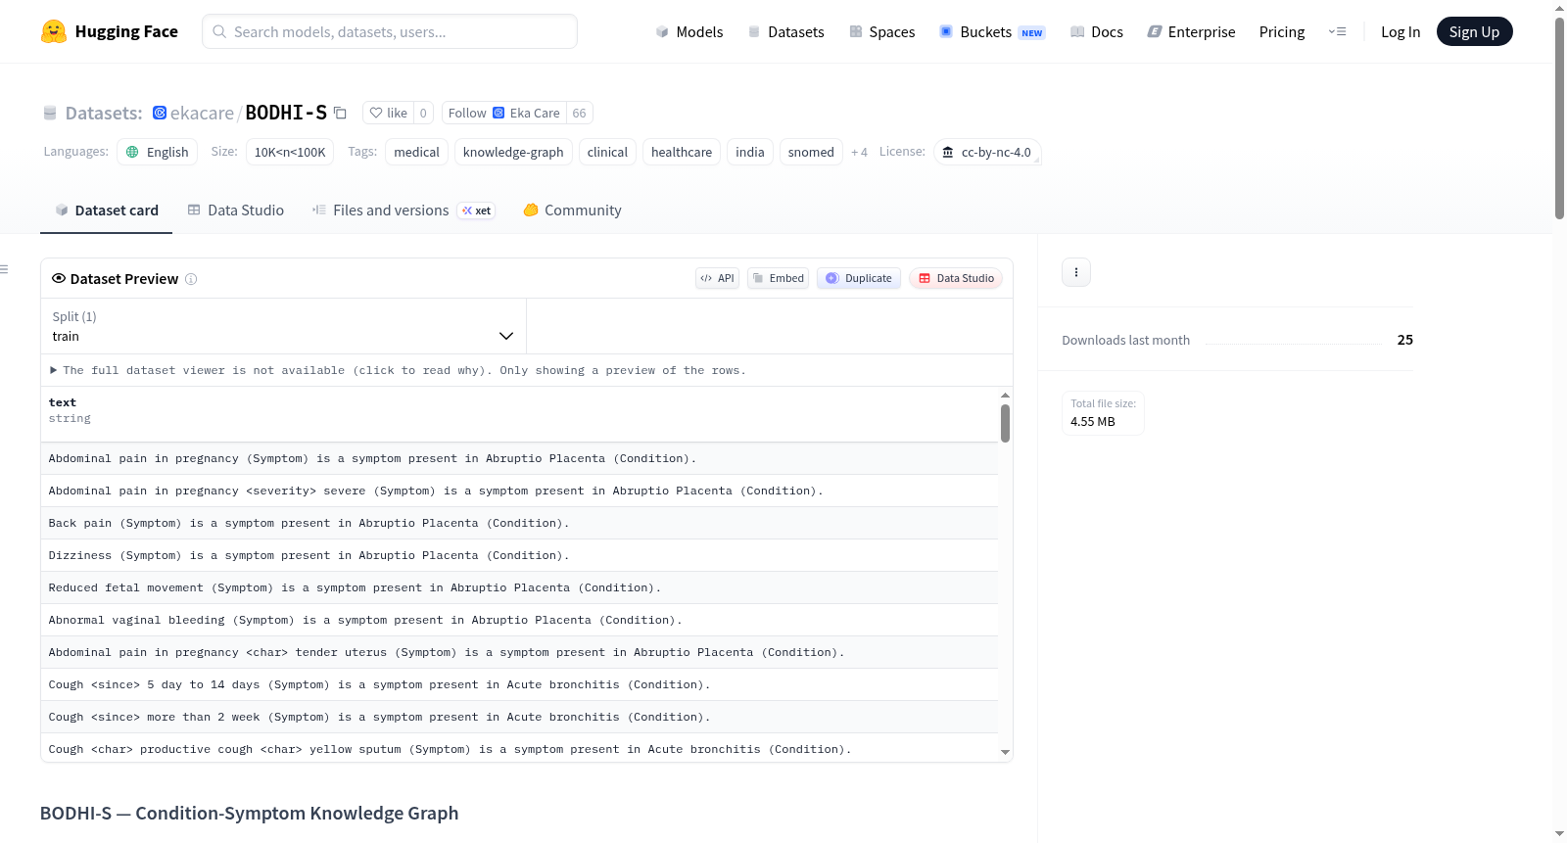Open Docs in the top navigation
The width and height of the screenshot is (1567, 843).
pos(1097,31)
